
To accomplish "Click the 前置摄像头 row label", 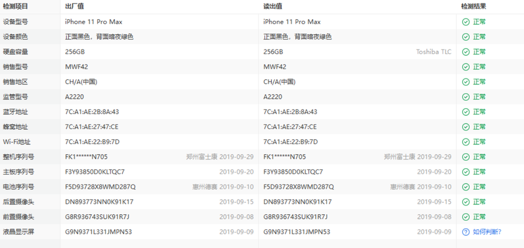I will (19, 217).
